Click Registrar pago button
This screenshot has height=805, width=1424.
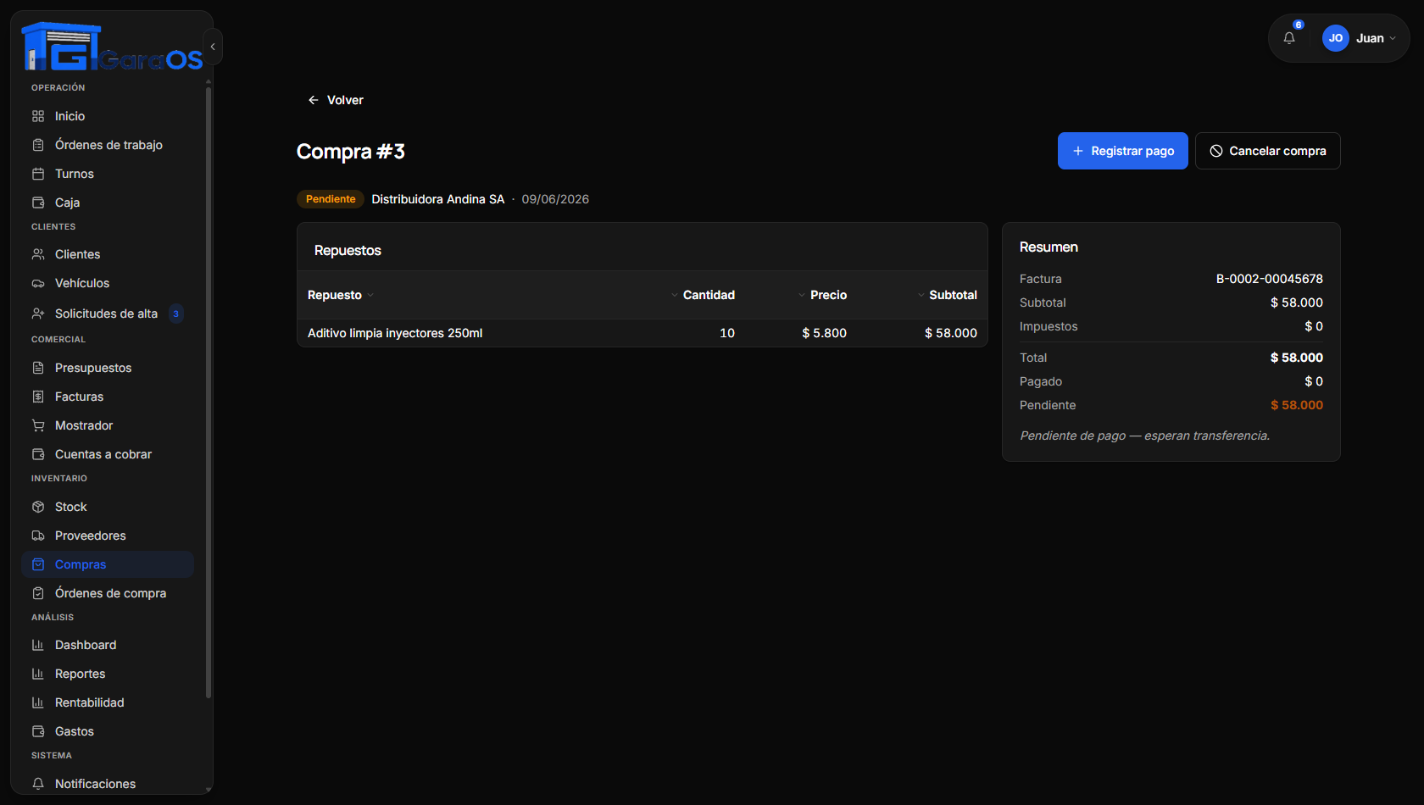(1123, 151)
